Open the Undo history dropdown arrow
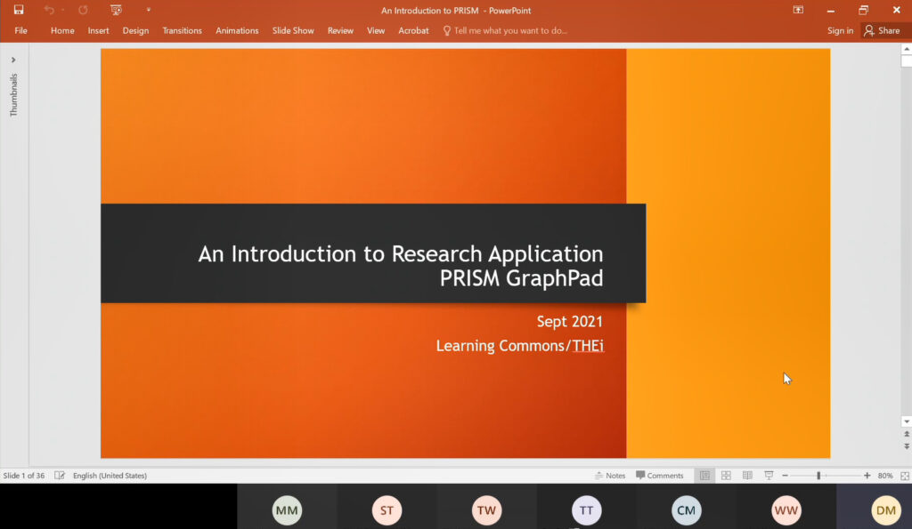 (62, 10)
